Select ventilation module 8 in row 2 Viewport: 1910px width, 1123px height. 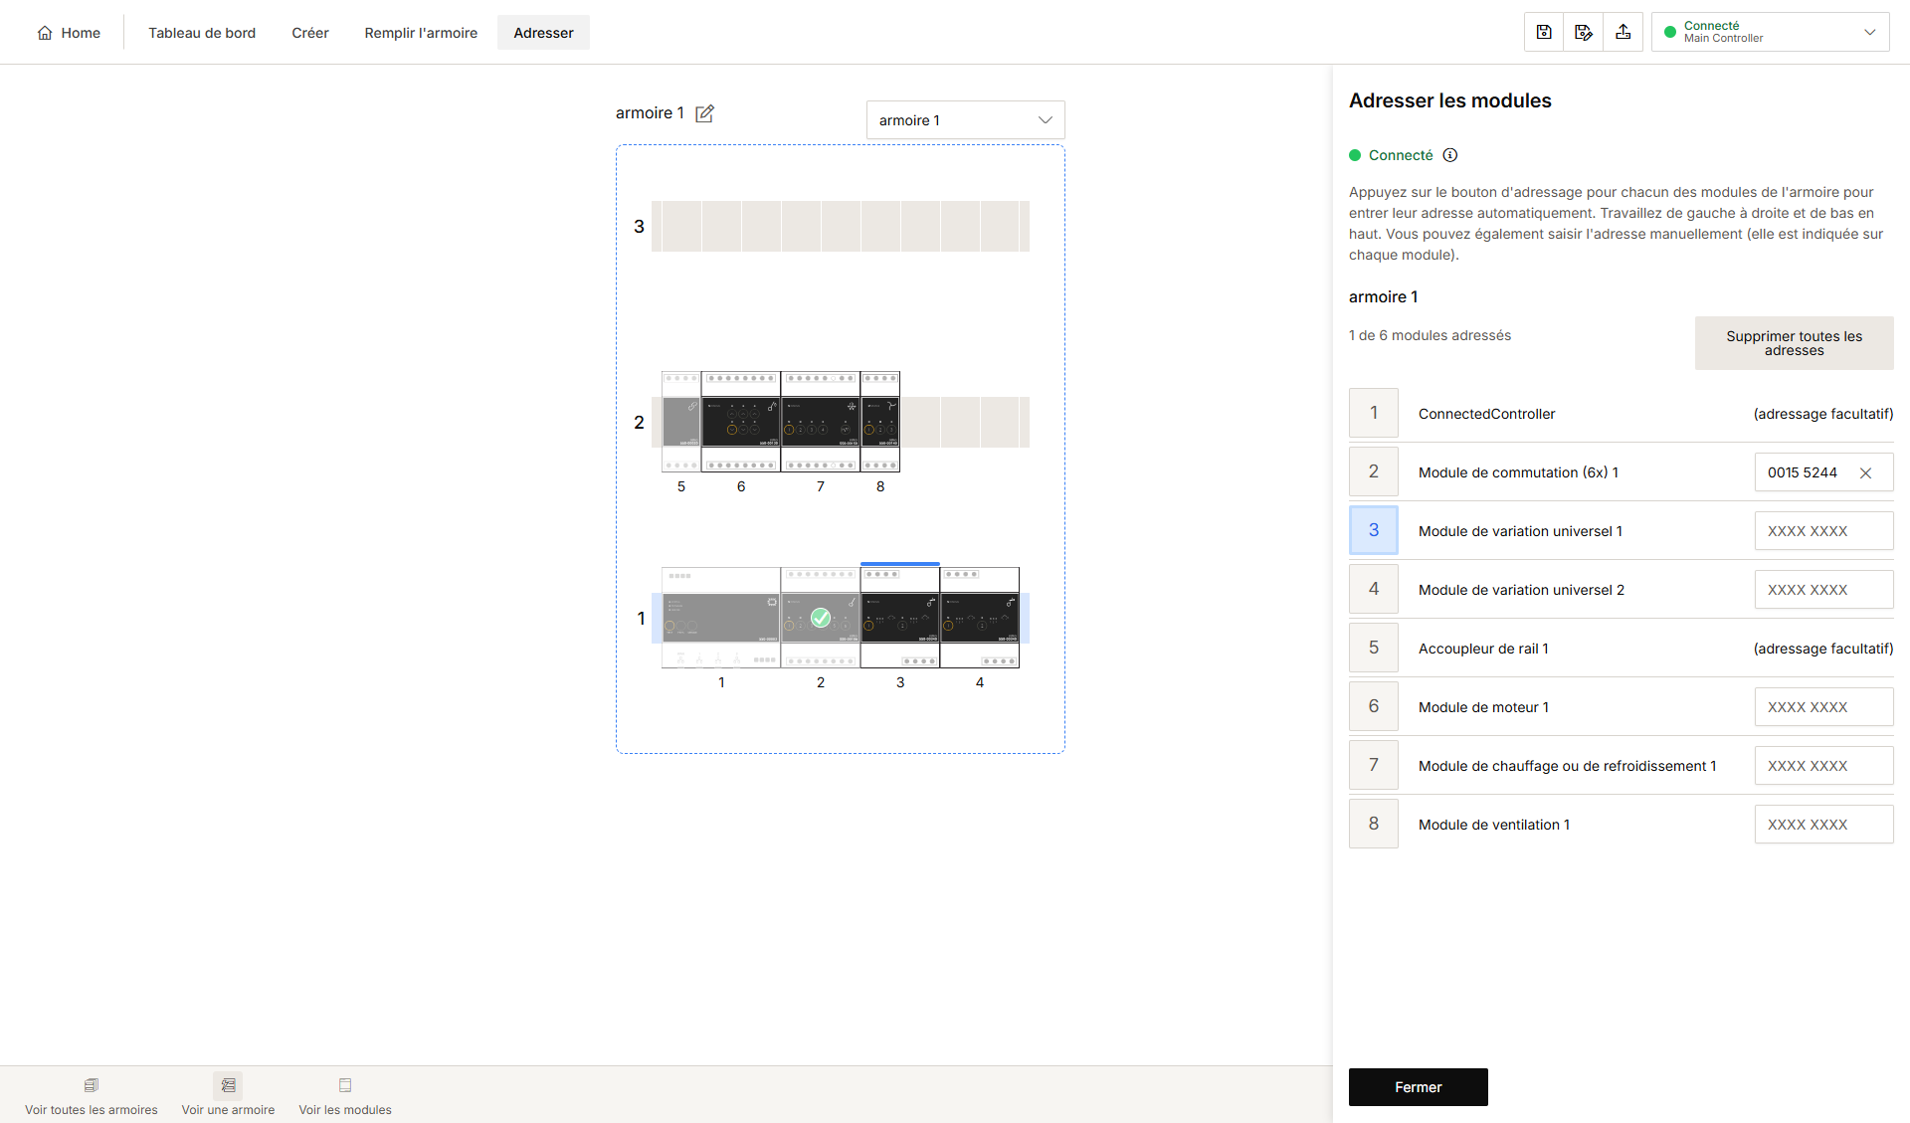[x=880, y=422]
